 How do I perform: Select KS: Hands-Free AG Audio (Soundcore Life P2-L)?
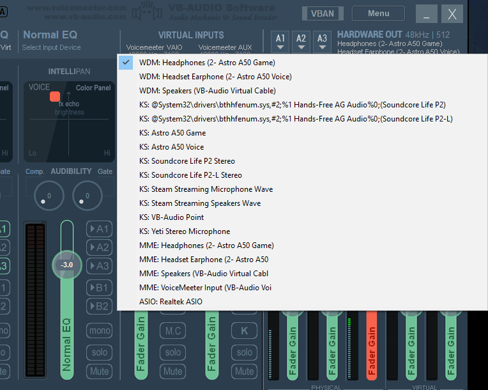[302, 119]
